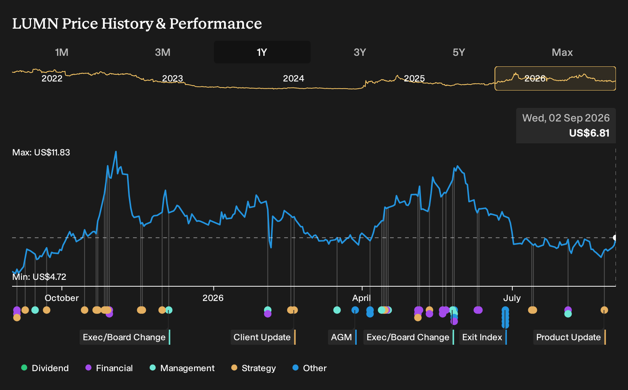Image resolution: width=628 pixels, height=390 pixels.
Task: Toggle the Strategy legend filter
Action: (254, 368)
